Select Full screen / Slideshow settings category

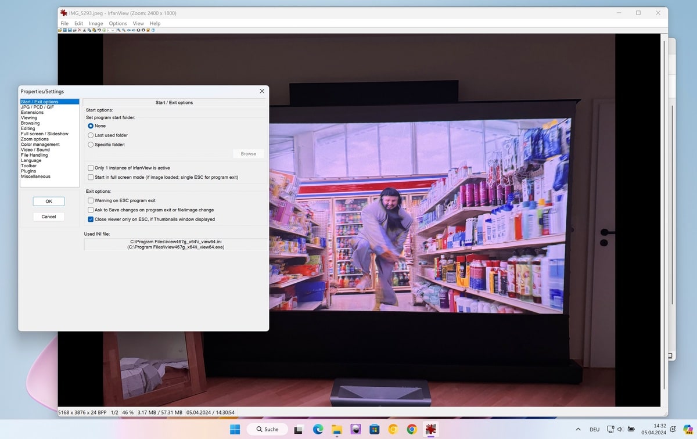tap(49, 134)
